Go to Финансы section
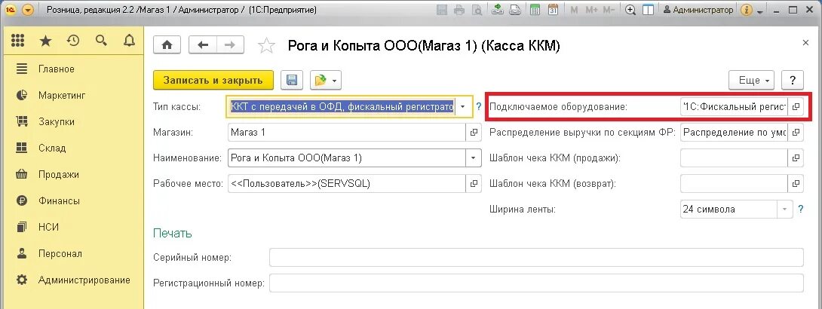 click(x=59, y=201)
